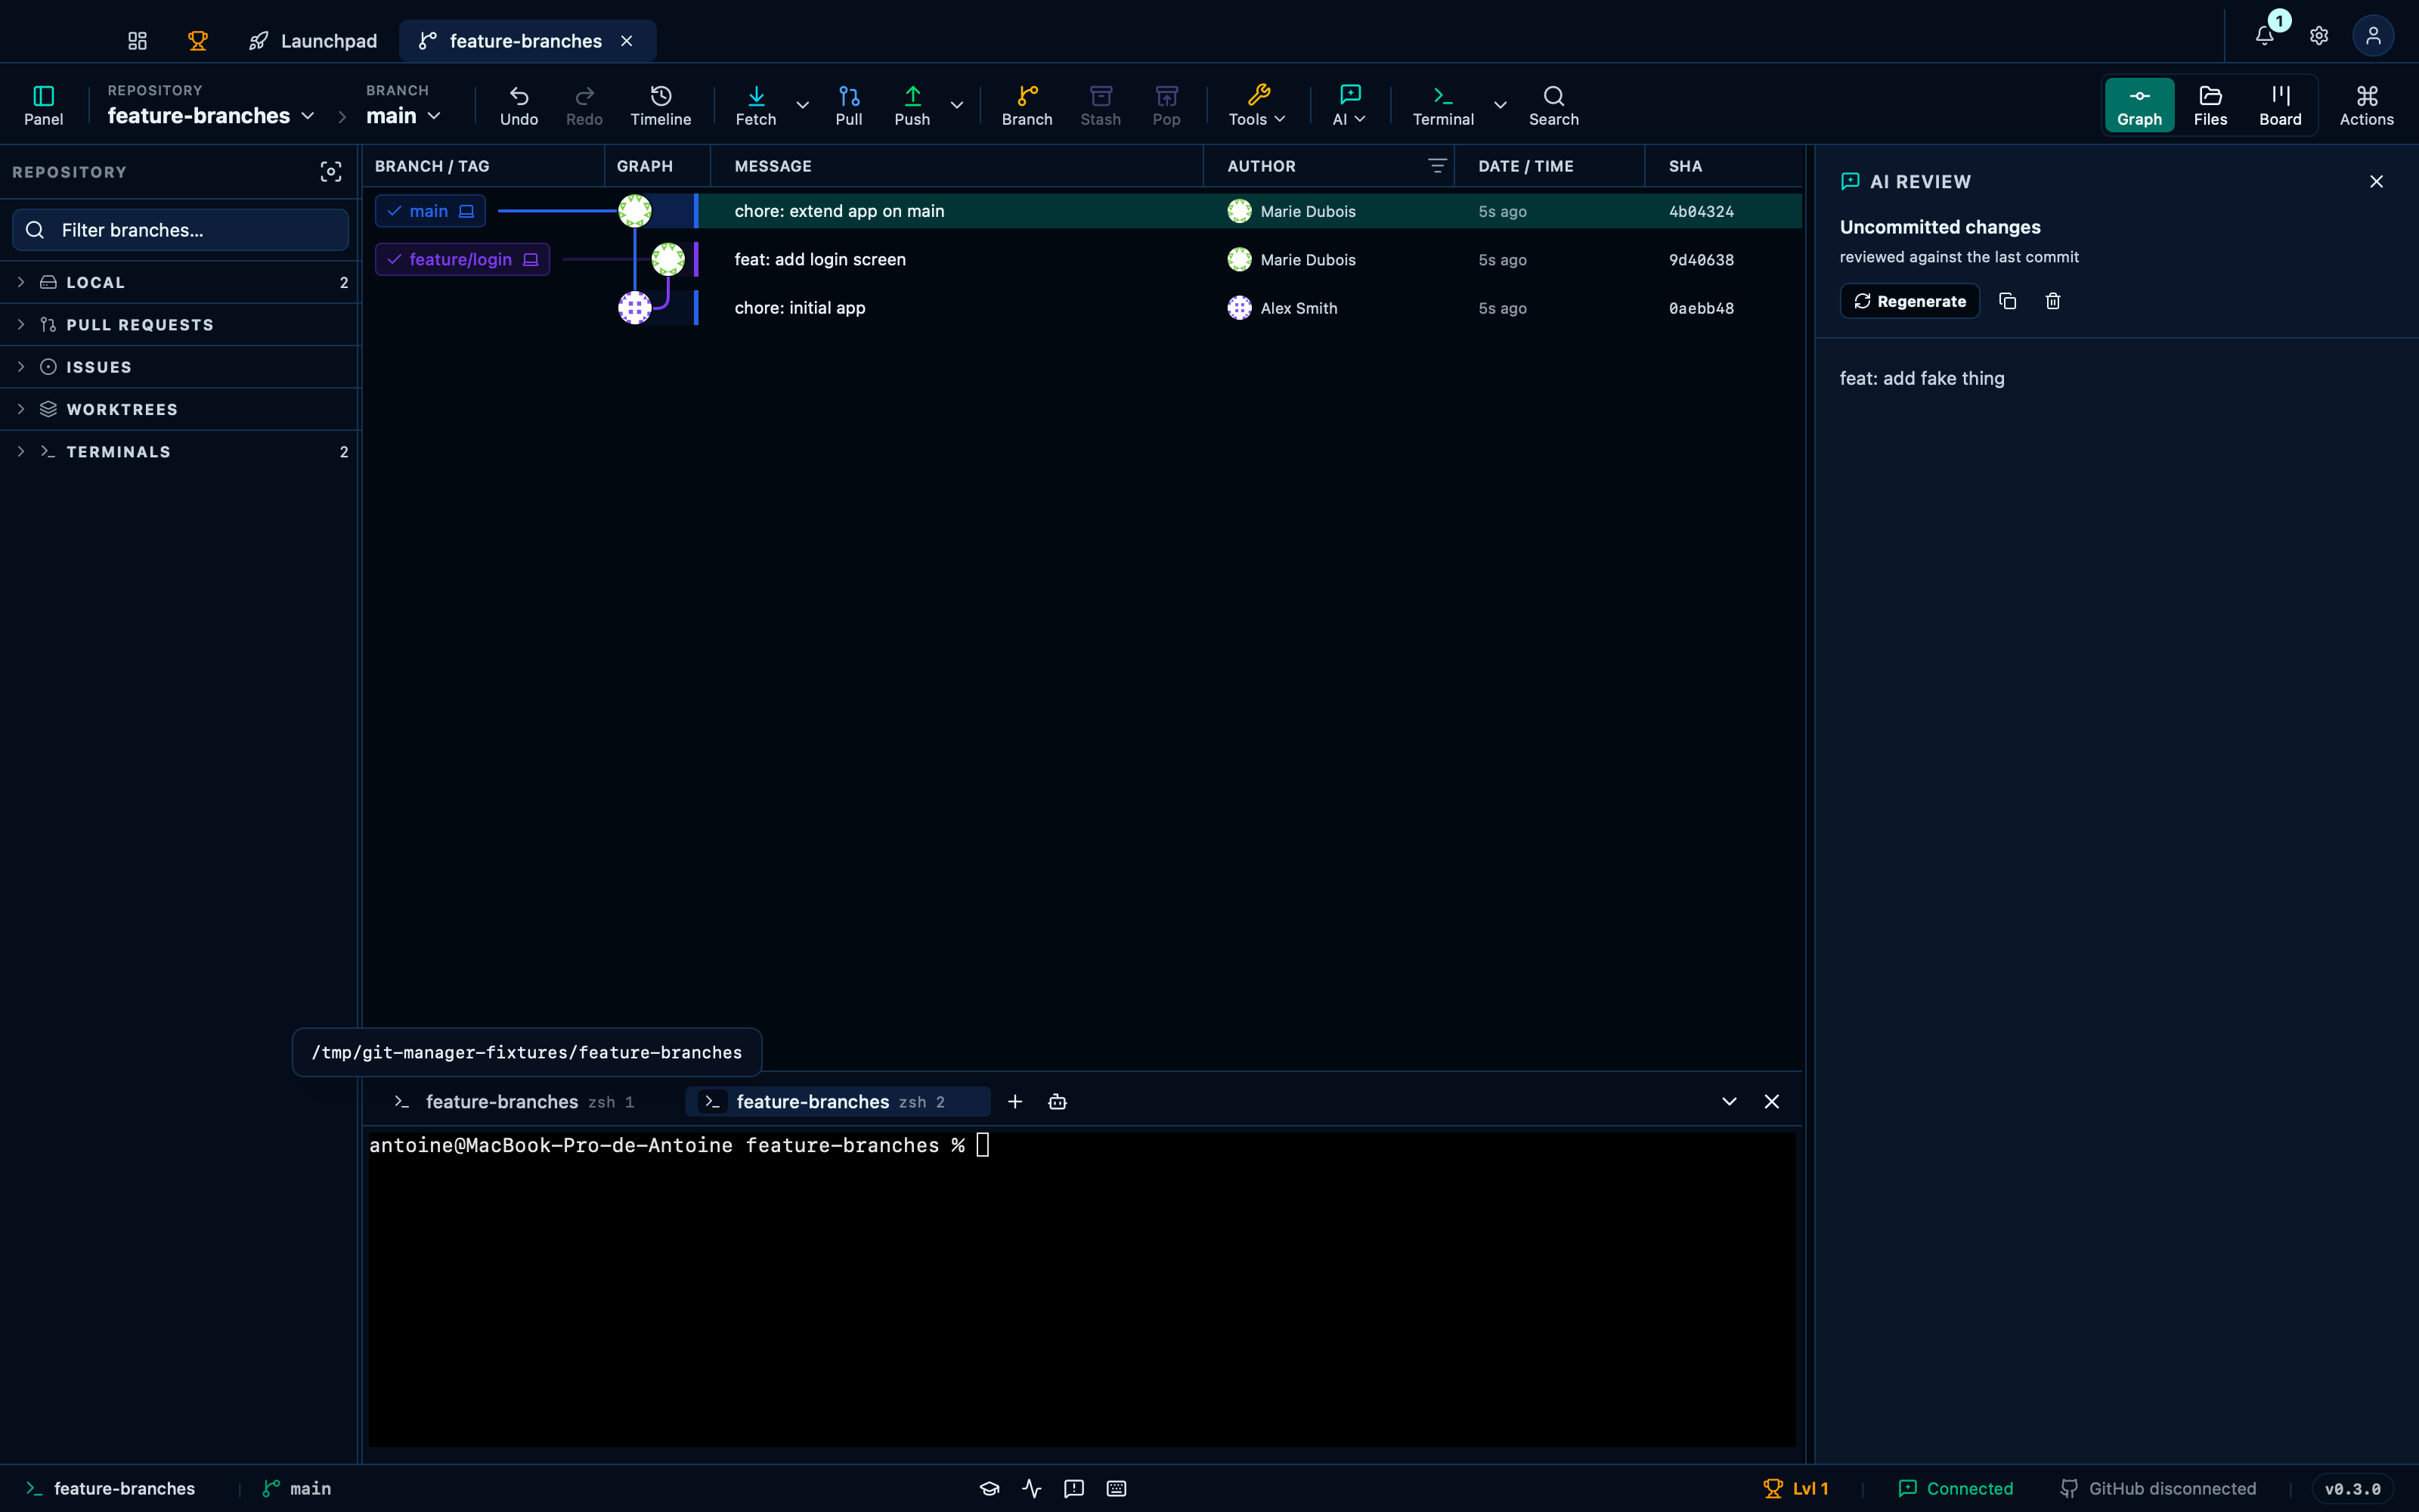
Task: Switch to Files view
Action: pyautogui.click(x=2211, y=105)
